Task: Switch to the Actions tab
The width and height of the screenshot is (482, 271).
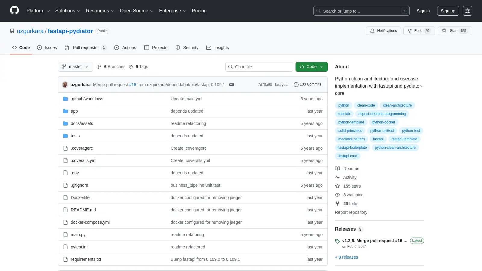Action: point(125,48)
